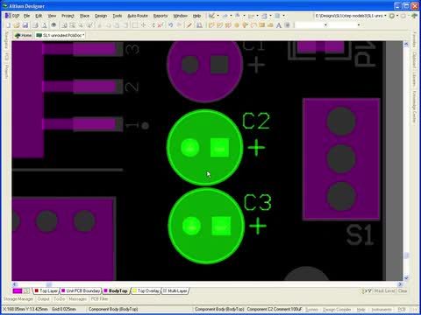Switch to the Top Overlay layer tab

[x=146, y=290]
